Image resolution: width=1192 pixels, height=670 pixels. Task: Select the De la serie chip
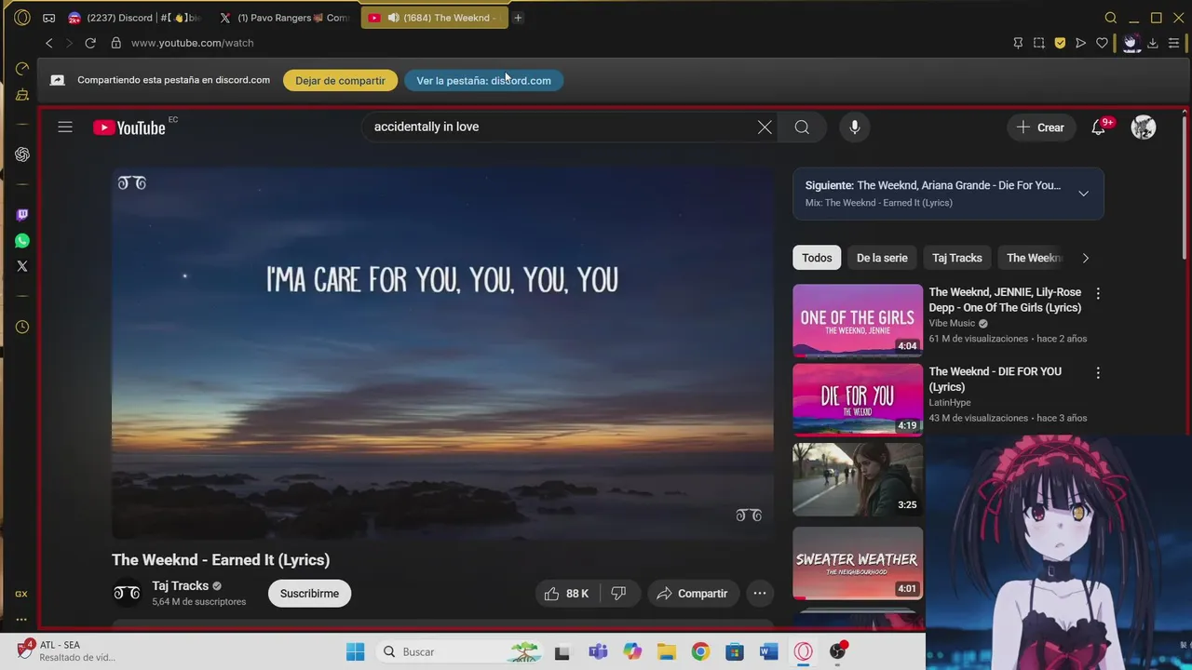tap(882, 258)
